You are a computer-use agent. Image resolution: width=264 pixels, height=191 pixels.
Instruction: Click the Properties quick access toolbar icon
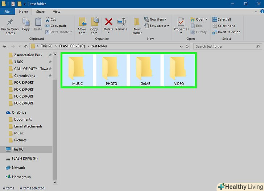click(13, 4)
